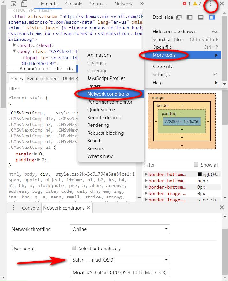Choose Remote devices menu item
This screenshot has height=281, width=228.
click(111, 117)
